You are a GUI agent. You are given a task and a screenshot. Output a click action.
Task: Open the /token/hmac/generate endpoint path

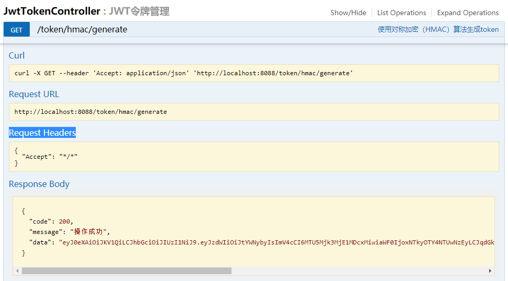click(x=82, y=29)
